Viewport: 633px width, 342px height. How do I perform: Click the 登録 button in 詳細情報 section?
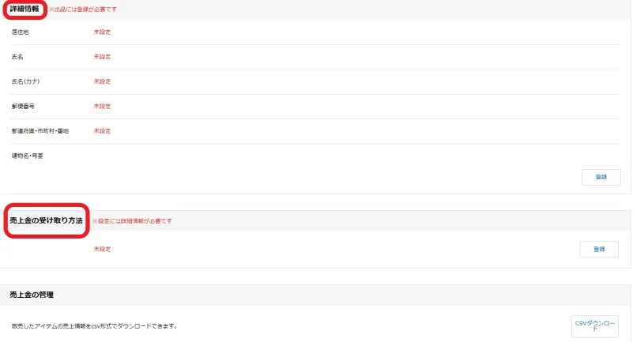[x=601, y=177]
